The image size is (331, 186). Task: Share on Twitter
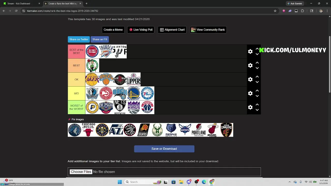[x=79, y=39]
